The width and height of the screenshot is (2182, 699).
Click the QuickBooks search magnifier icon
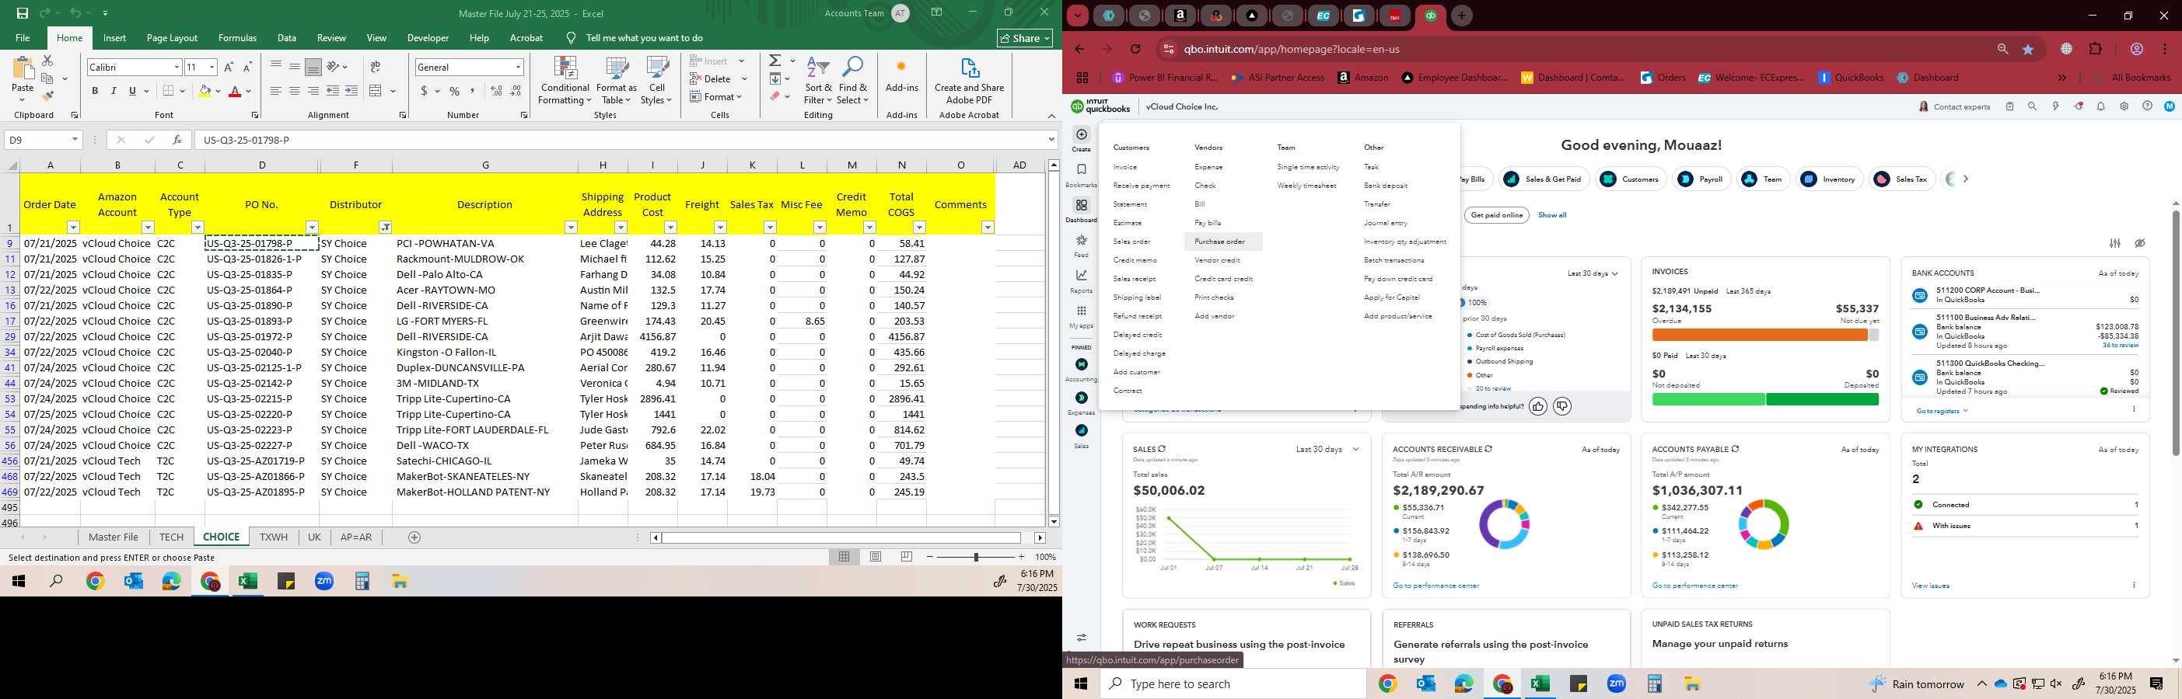click(2032, 106)
